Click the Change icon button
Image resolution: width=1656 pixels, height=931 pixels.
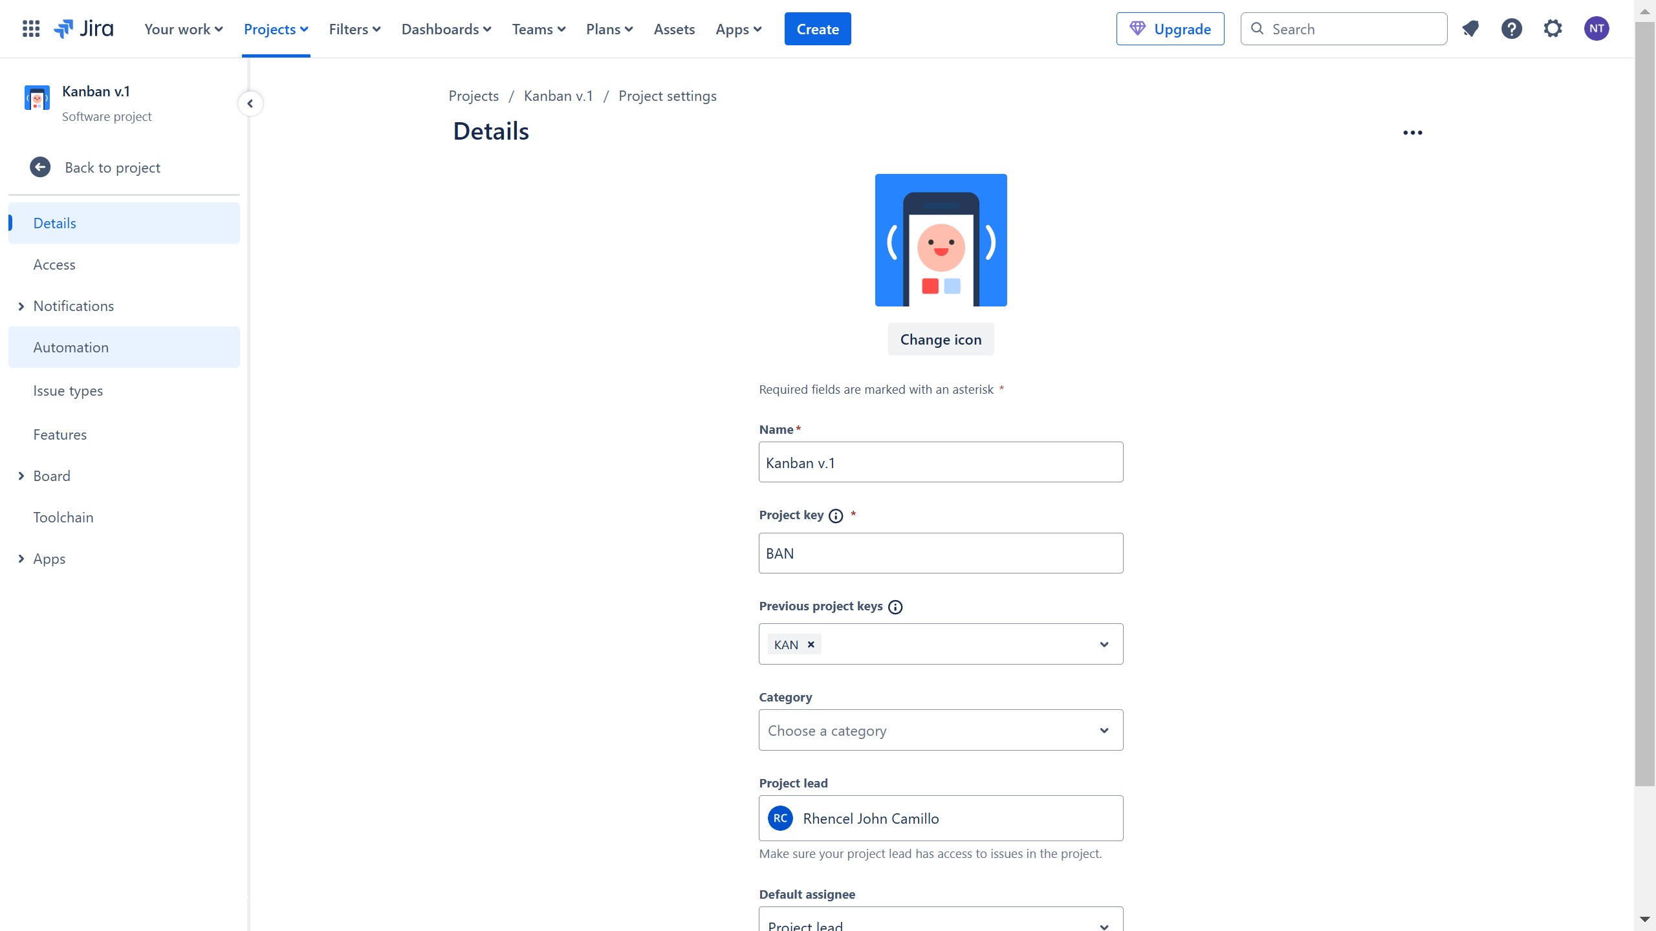(941, 339)
